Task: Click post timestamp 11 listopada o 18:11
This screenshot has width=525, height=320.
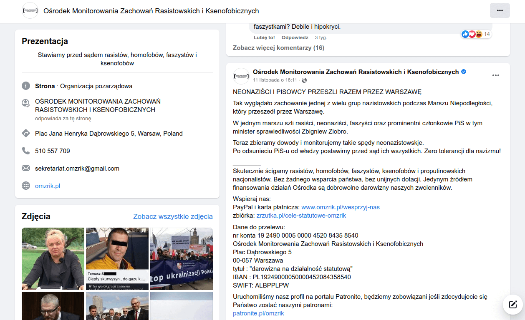Action: (x=275, y=80)
